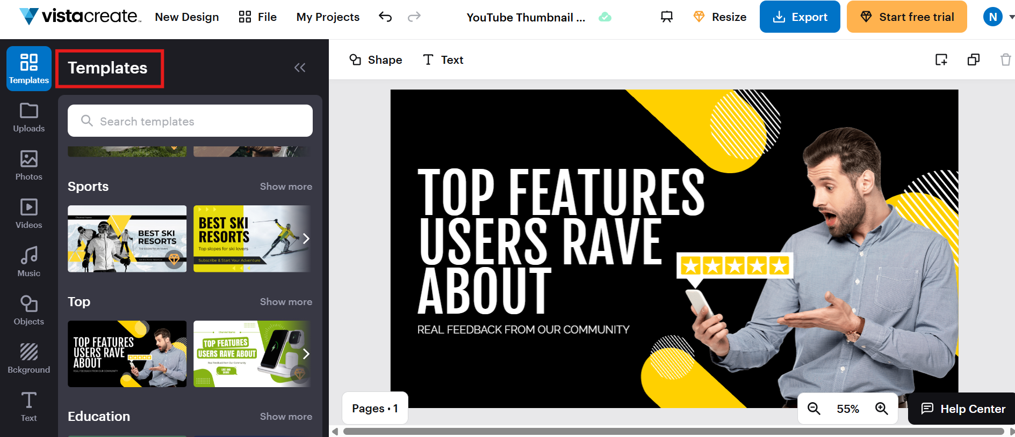The width and height of the screenshot is (1015, 437).
Task: Select the yellow Best Ski Resorts template
Action: click(x=252, y=239)
